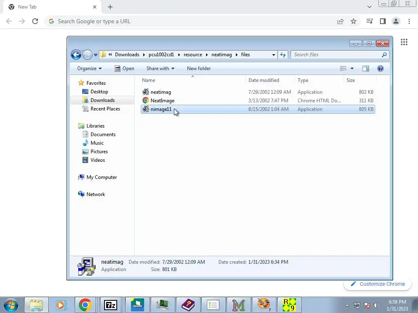Viewport: 418px width, 313px height.
Task: Open a new Chrome tab
Action: coord(110,7)
